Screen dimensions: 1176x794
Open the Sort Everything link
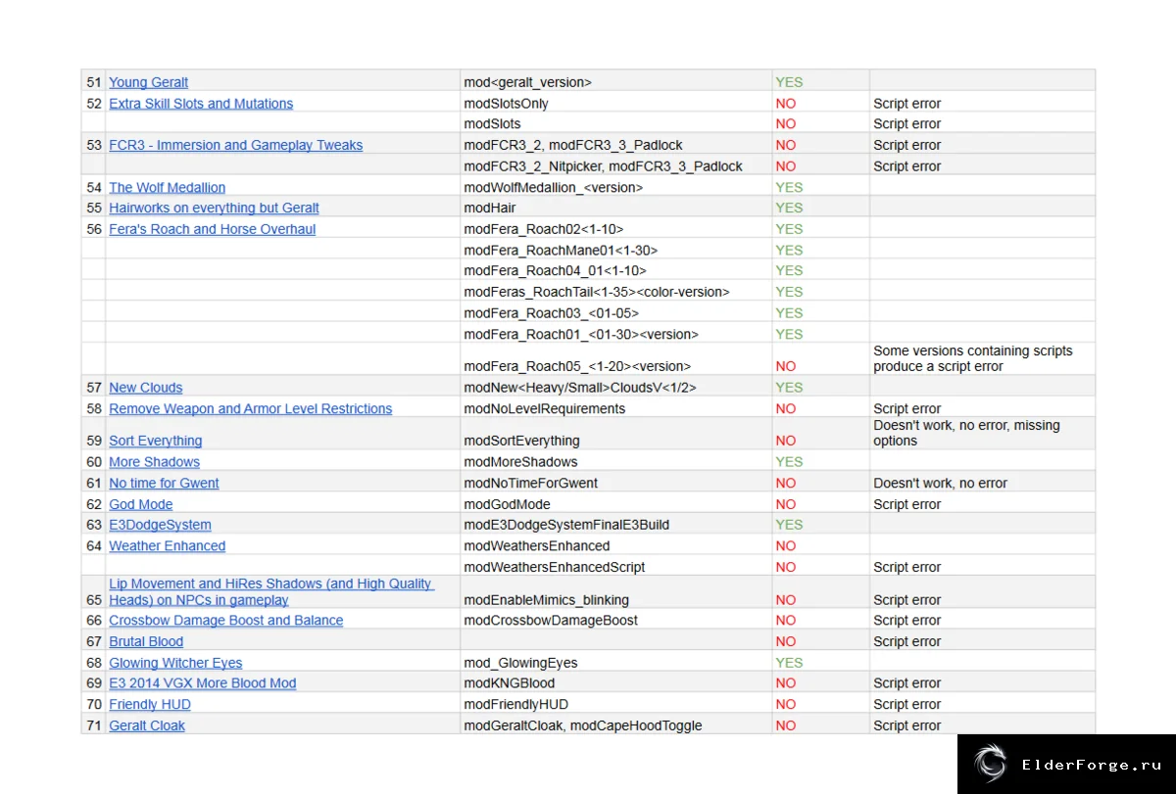tap(155, 441)
